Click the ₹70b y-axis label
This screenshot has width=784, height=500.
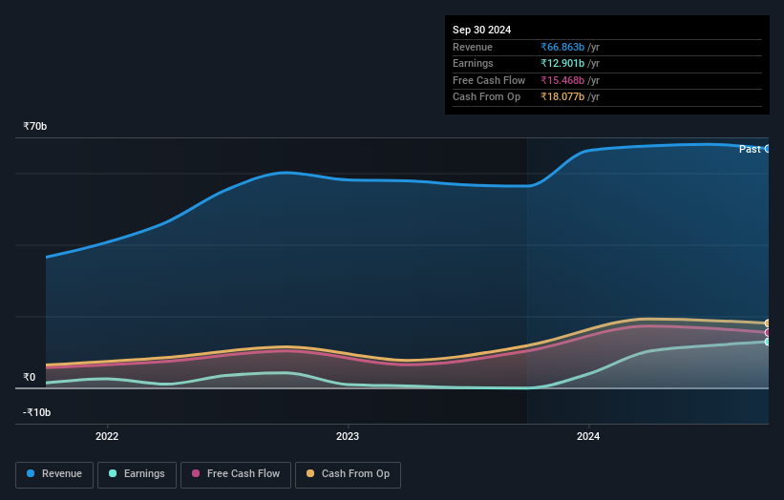(35, 126)
